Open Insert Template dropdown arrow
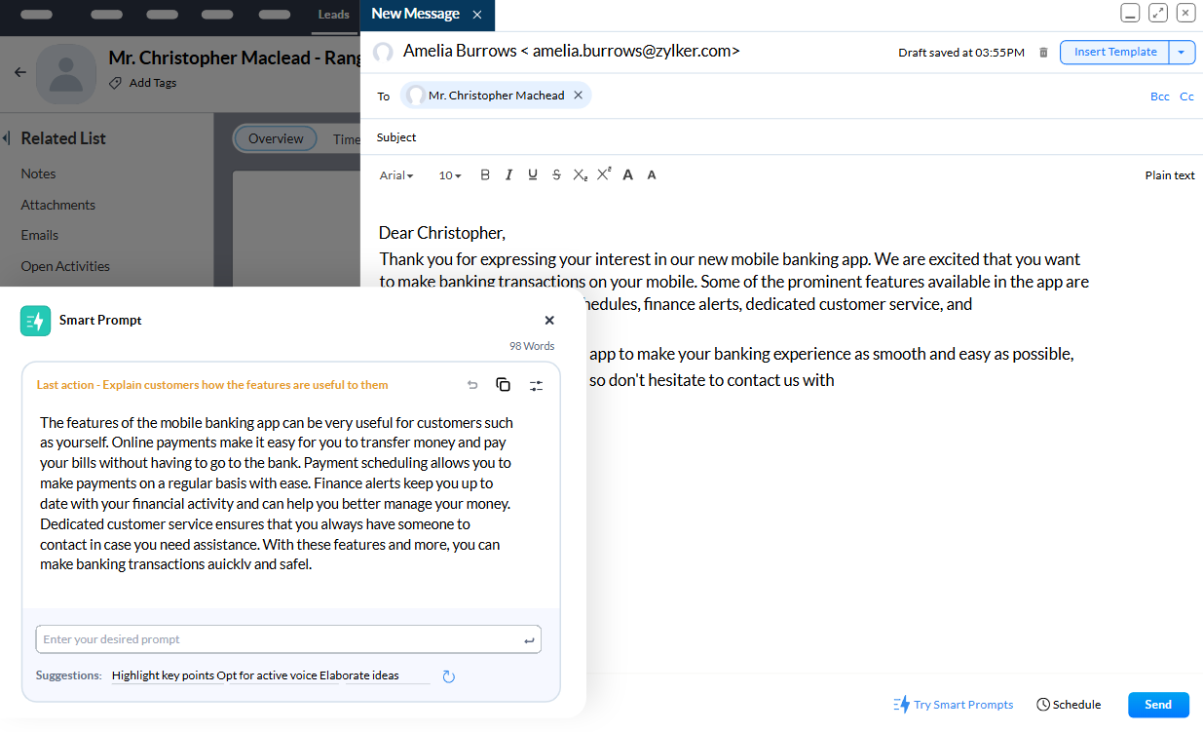 (x=1182, y=53)
